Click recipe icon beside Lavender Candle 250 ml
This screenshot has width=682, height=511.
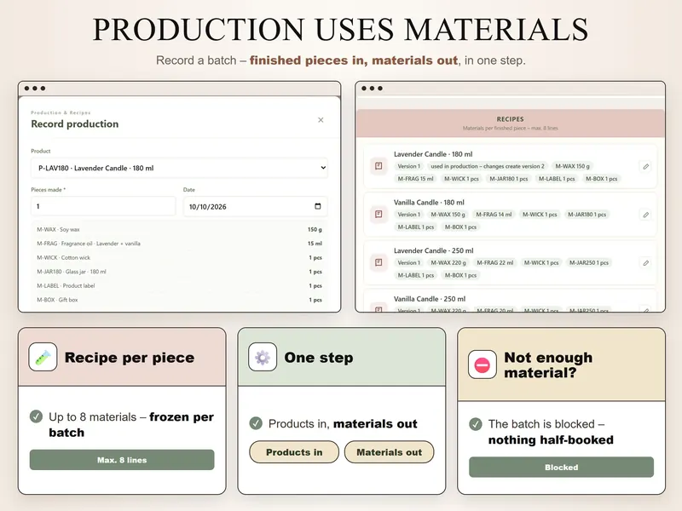[x=379, y=262]
